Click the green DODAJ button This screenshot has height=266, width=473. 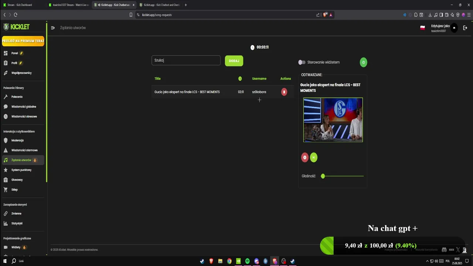point(234,61)
